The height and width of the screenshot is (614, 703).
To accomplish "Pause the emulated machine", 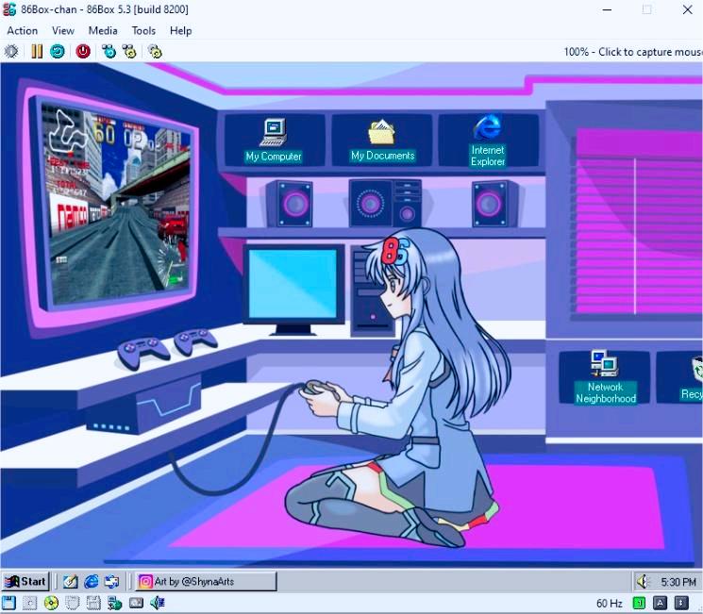I will 36,51.
